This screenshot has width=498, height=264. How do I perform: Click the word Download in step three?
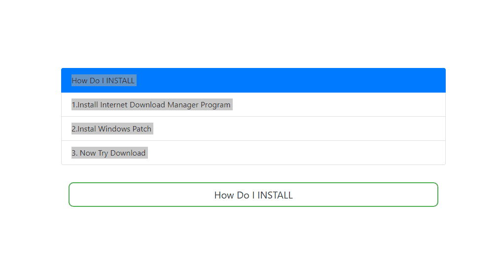(x=128, y=153)
